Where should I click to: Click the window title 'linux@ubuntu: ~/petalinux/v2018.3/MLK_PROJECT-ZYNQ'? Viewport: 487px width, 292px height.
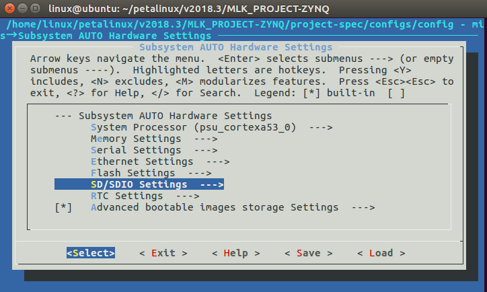[189, 9]
